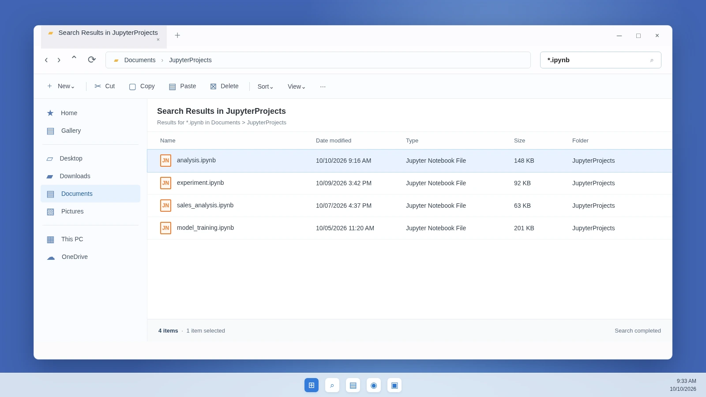Click the Paste button

[183, 86]
